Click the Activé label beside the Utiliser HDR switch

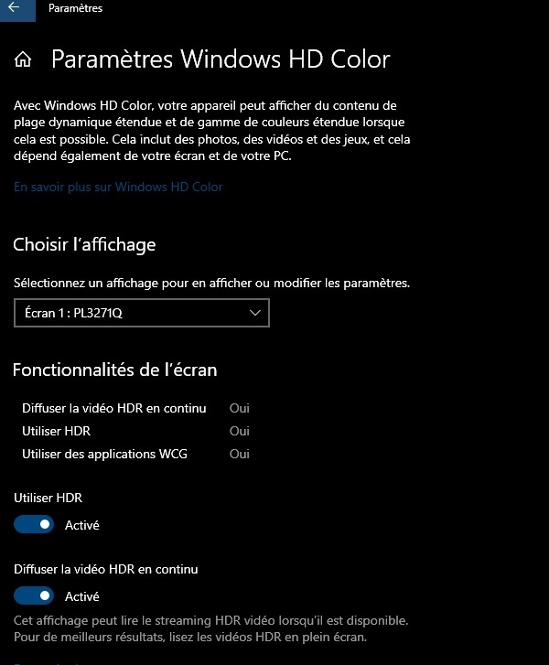81,525
